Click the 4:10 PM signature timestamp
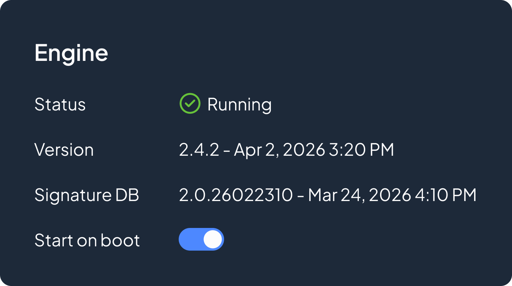This screenshot has width=512, height=286. click(x=445, y=195)
